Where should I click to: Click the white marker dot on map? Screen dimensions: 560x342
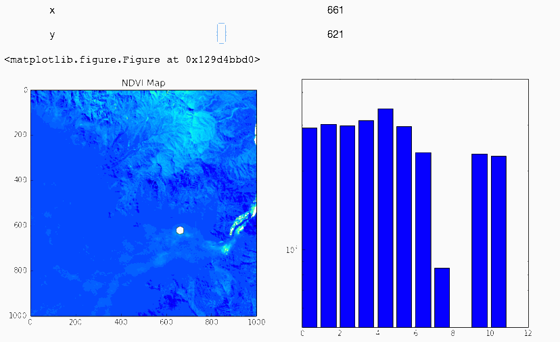click(x=180, y=231)
